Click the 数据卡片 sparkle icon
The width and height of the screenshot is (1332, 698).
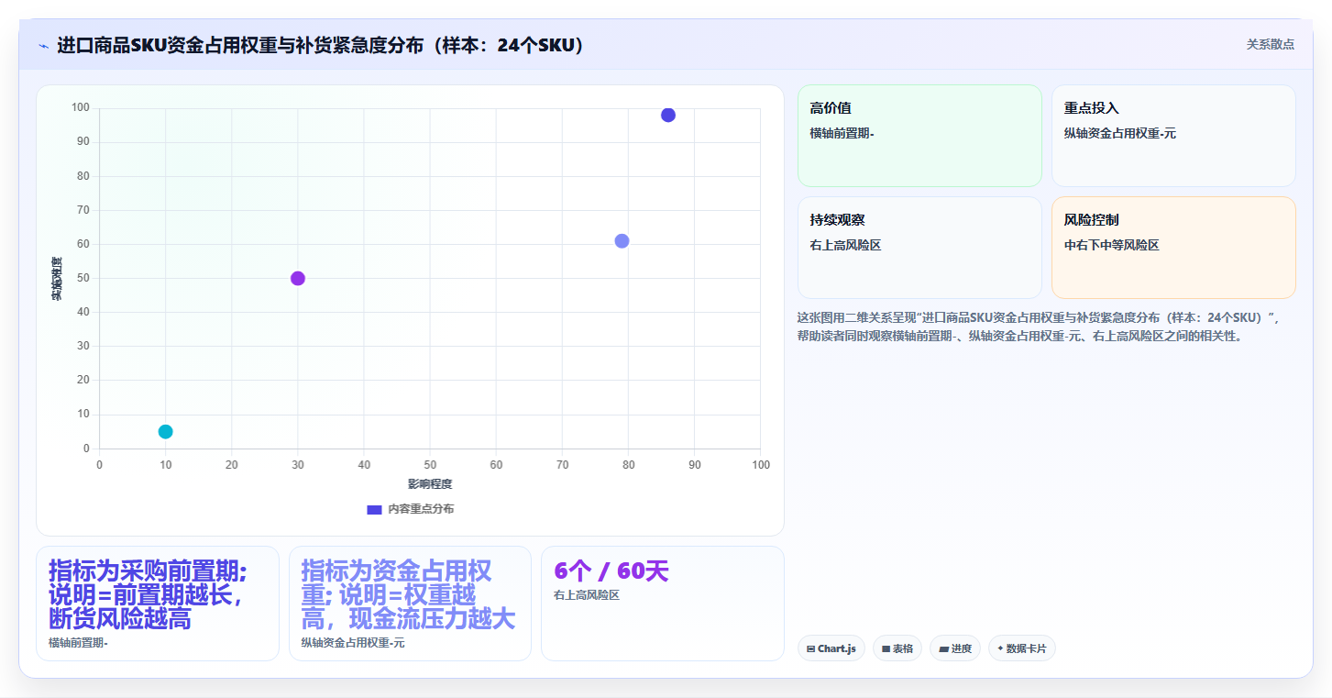pyautogui.click(x=1000, y=648)
